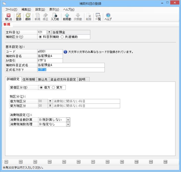181x172 pixels.
Task: Click the 入力前 (revert input) toolbar icon
Action: 55,16
